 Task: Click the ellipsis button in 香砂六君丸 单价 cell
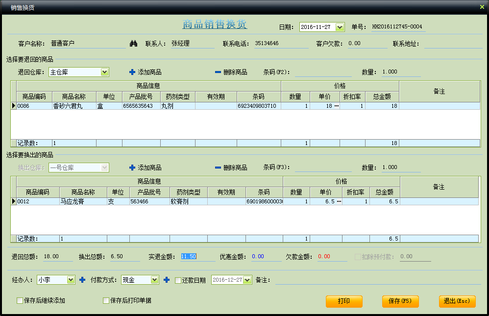(337, 106)
